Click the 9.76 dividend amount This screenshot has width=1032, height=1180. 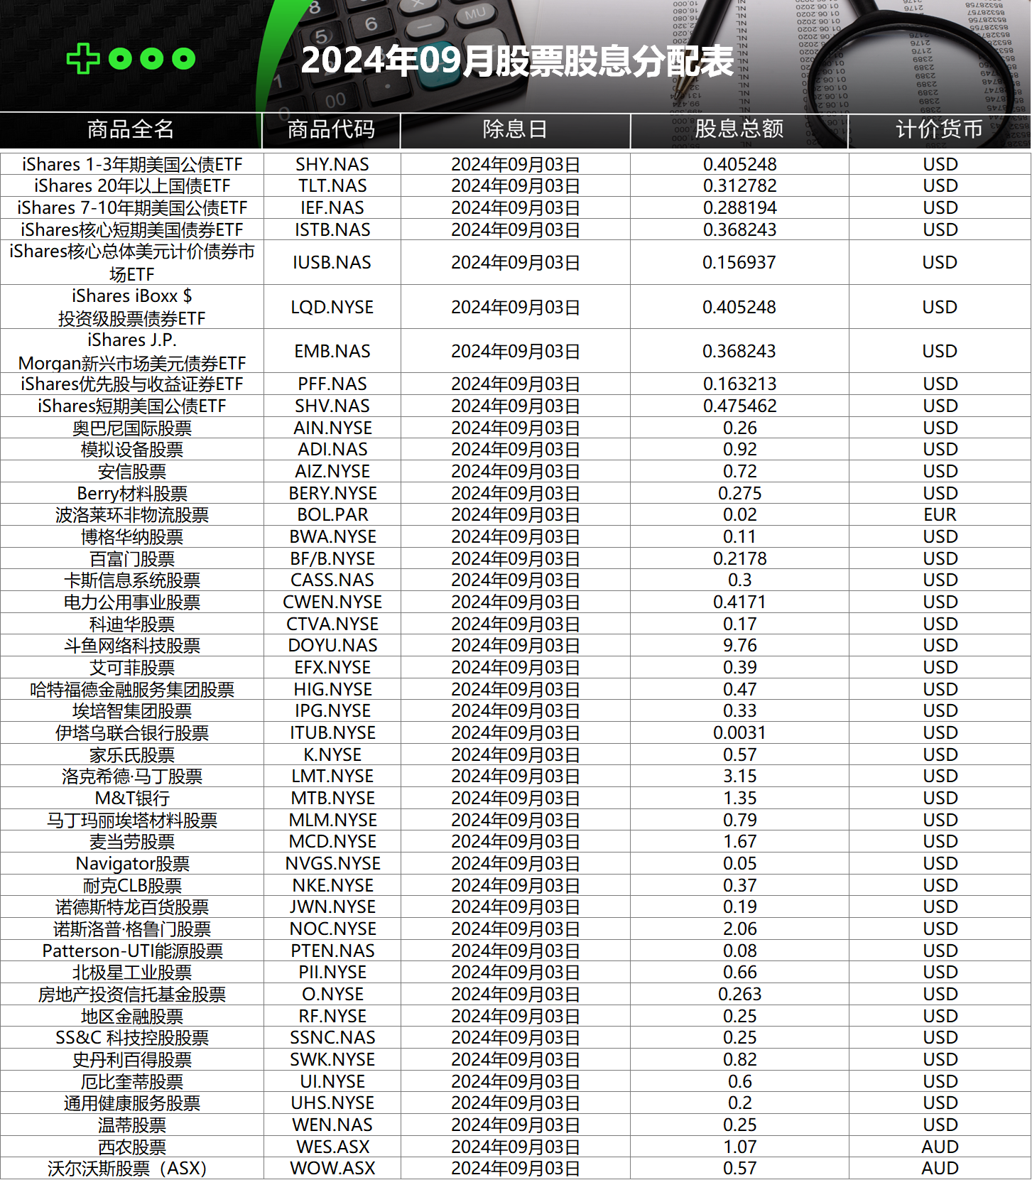point(740,646)
